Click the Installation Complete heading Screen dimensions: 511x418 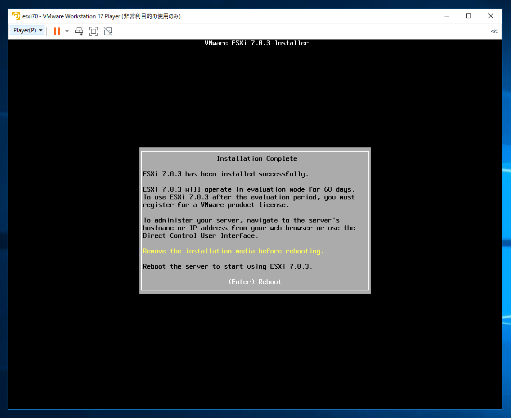[x=257, y=158]
